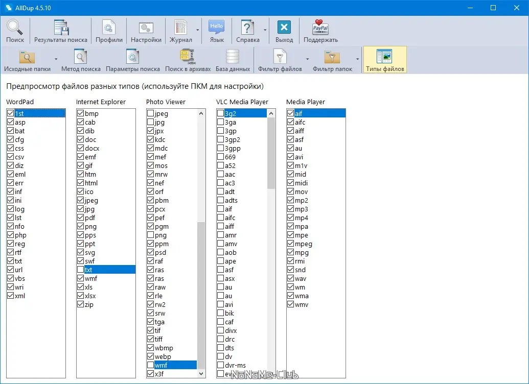Viewport: 529px width, 384px height.
Task: Select mpeg entry in Media Player list
Action: coord(303,244)
